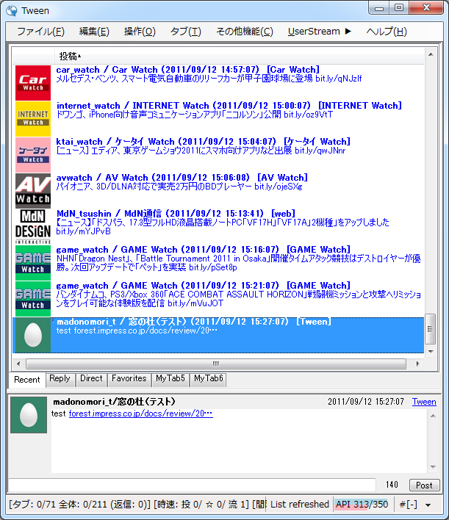Click timeline vertical scrollbar down arrow
This screenshot has height=520, width=449.
click(431, 351)
